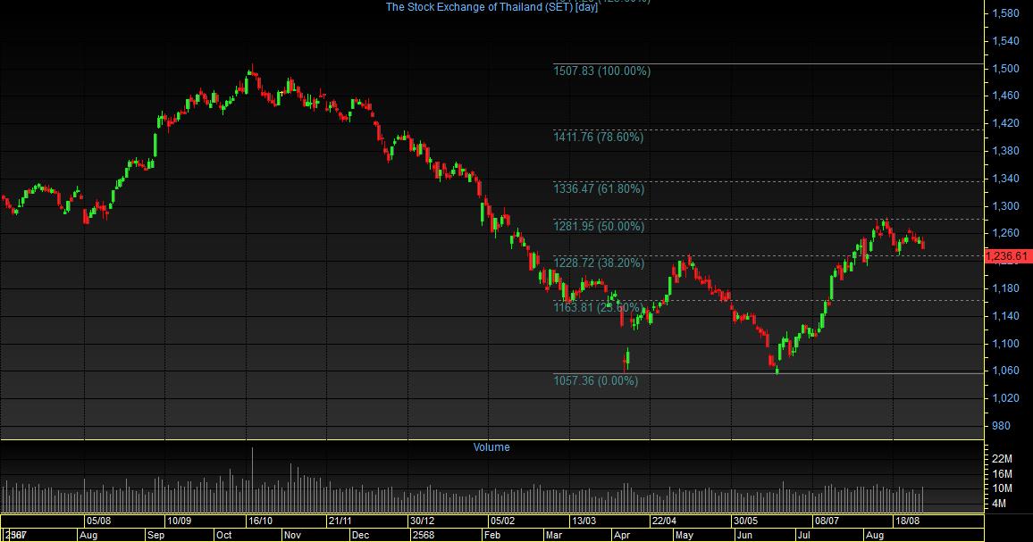Click the 1,420 price axis value
This screenshot has width=1033, height=542.
click(x=1005, y=123)
